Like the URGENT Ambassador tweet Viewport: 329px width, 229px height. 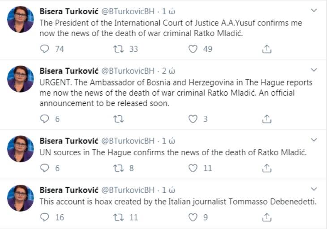coord(193,119)
